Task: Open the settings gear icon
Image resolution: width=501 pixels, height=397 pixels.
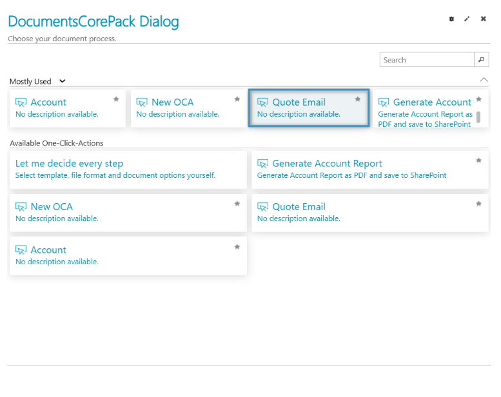Action: (x=451, y=19)
